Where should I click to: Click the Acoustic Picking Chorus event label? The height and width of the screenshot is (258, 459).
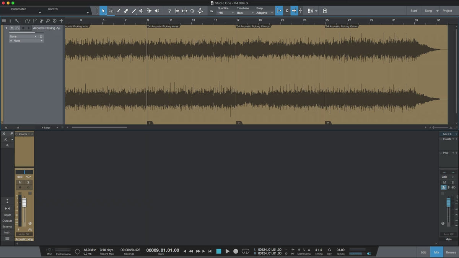253,26
